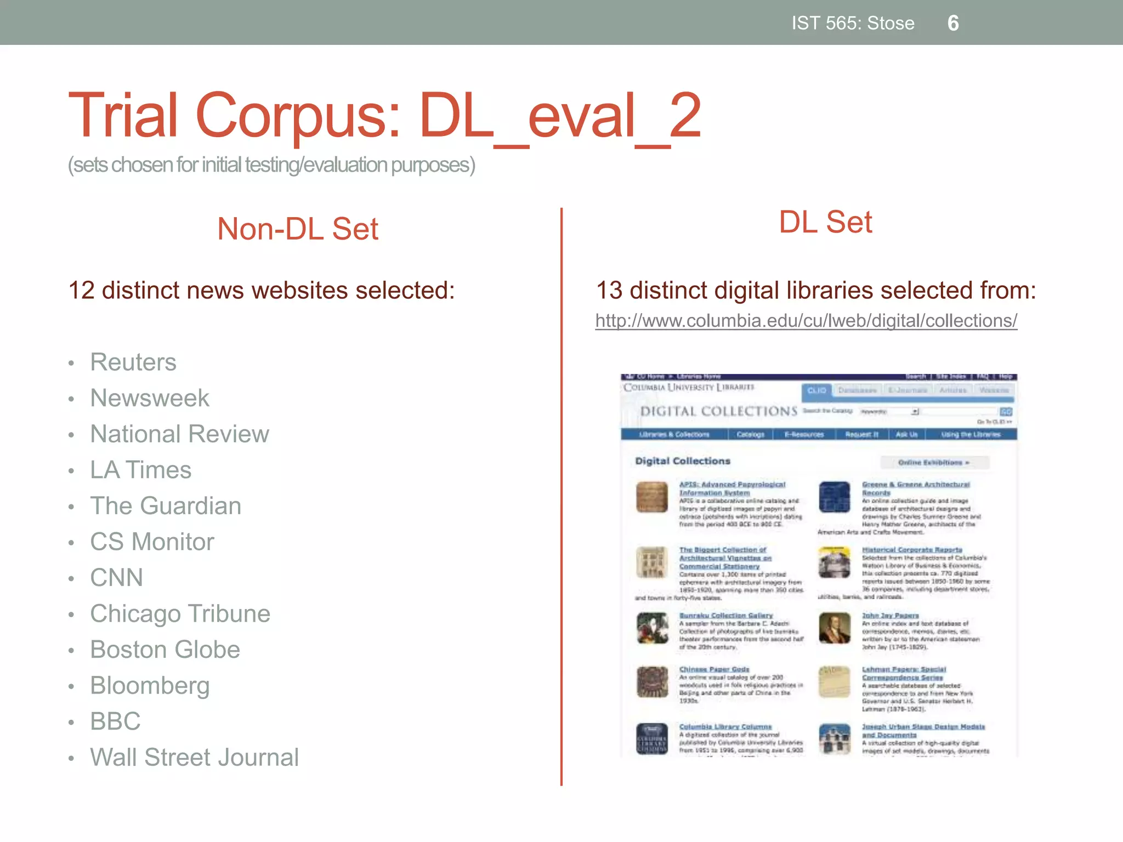Open the Using the Libraries menu
Image resolution: width=1123 pixels, height=842 pixels.
point(971,435)
